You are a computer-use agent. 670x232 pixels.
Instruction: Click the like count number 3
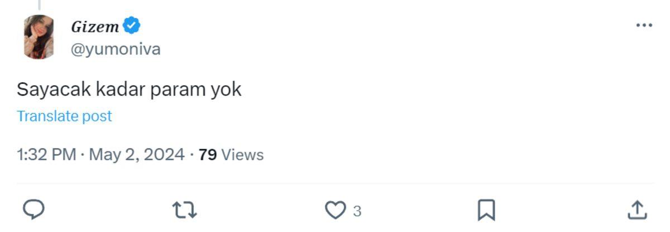[357, 211]
